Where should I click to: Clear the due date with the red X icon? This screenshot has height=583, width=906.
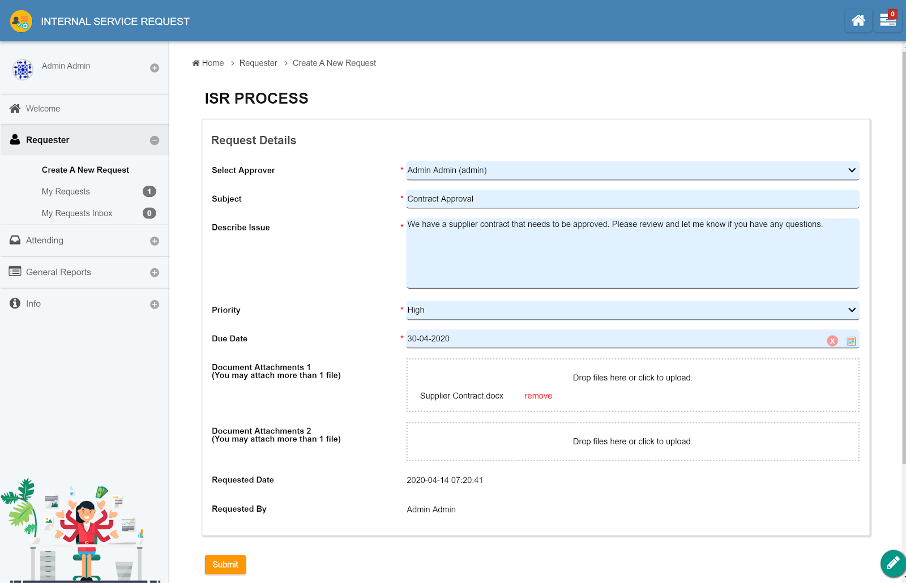pyautogui.click(x=832, y=341)
